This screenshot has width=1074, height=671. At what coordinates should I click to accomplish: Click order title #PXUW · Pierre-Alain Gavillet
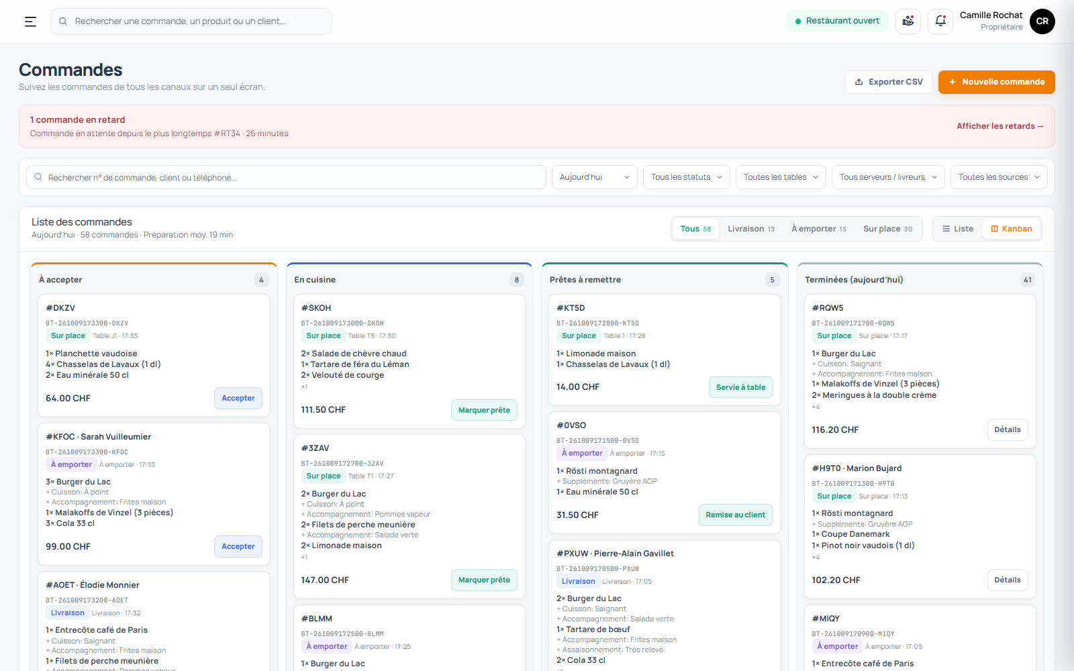click(x=615, y=554)
